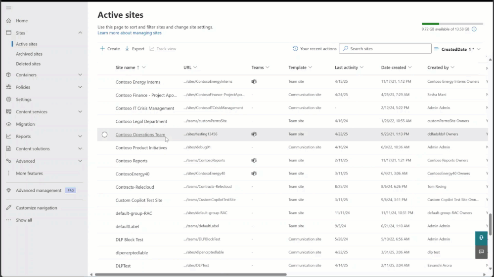Screen dimensions: 494x277
Task: Click the recent actions clock icon
Action: pos(295,49)
